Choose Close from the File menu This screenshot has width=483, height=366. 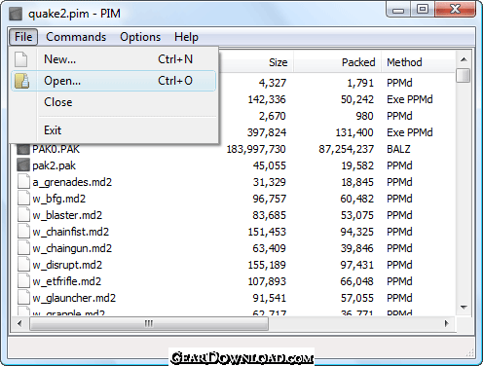pyautogui.click(x=114, y=102)
